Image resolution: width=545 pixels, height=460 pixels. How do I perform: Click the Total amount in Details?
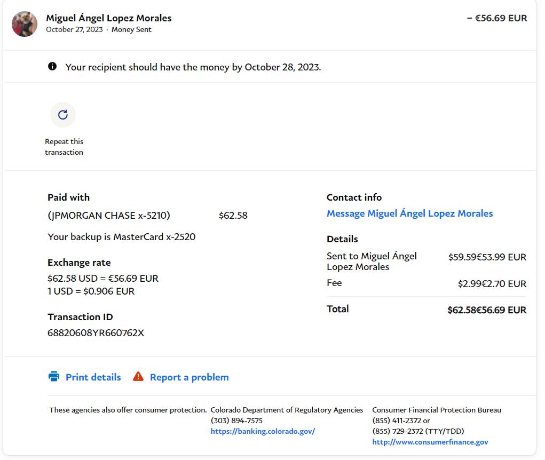[486, 310]
